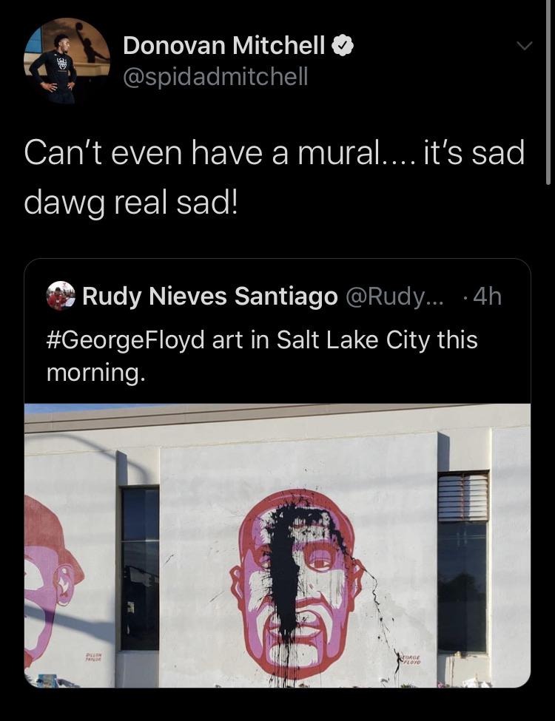The height and width of the screenshot is (721, 555).
Task: Click the verified badge beside Donovan Mitchell
Action: coord(342,46)
